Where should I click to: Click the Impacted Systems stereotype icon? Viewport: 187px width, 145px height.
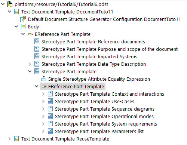tap(37, 56)
